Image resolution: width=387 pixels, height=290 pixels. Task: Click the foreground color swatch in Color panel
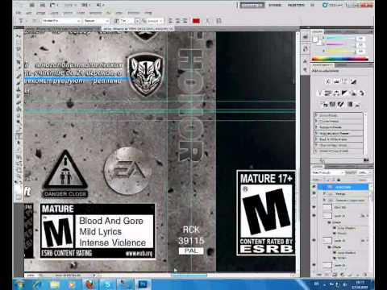click(x=315, y=39)
